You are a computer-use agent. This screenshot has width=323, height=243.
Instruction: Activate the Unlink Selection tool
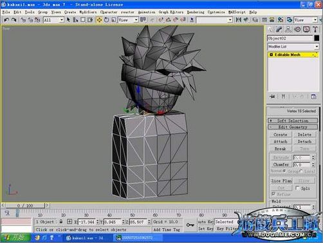tap(30, 20)
